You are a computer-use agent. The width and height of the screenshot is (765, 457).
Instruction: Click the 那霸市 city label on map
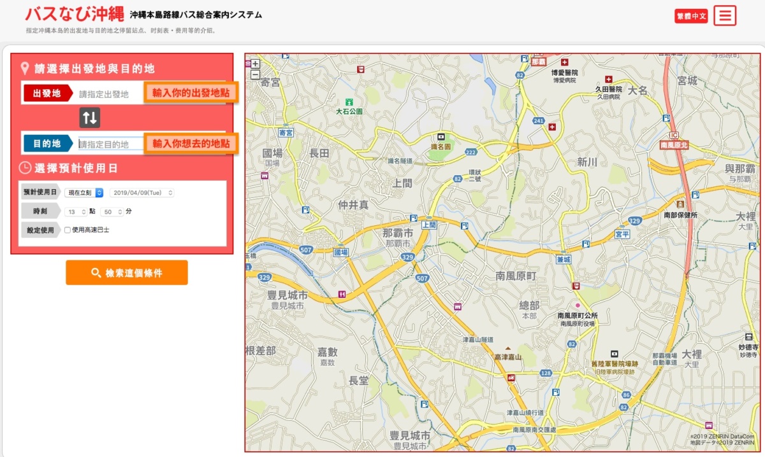click(x=398, y=234)
